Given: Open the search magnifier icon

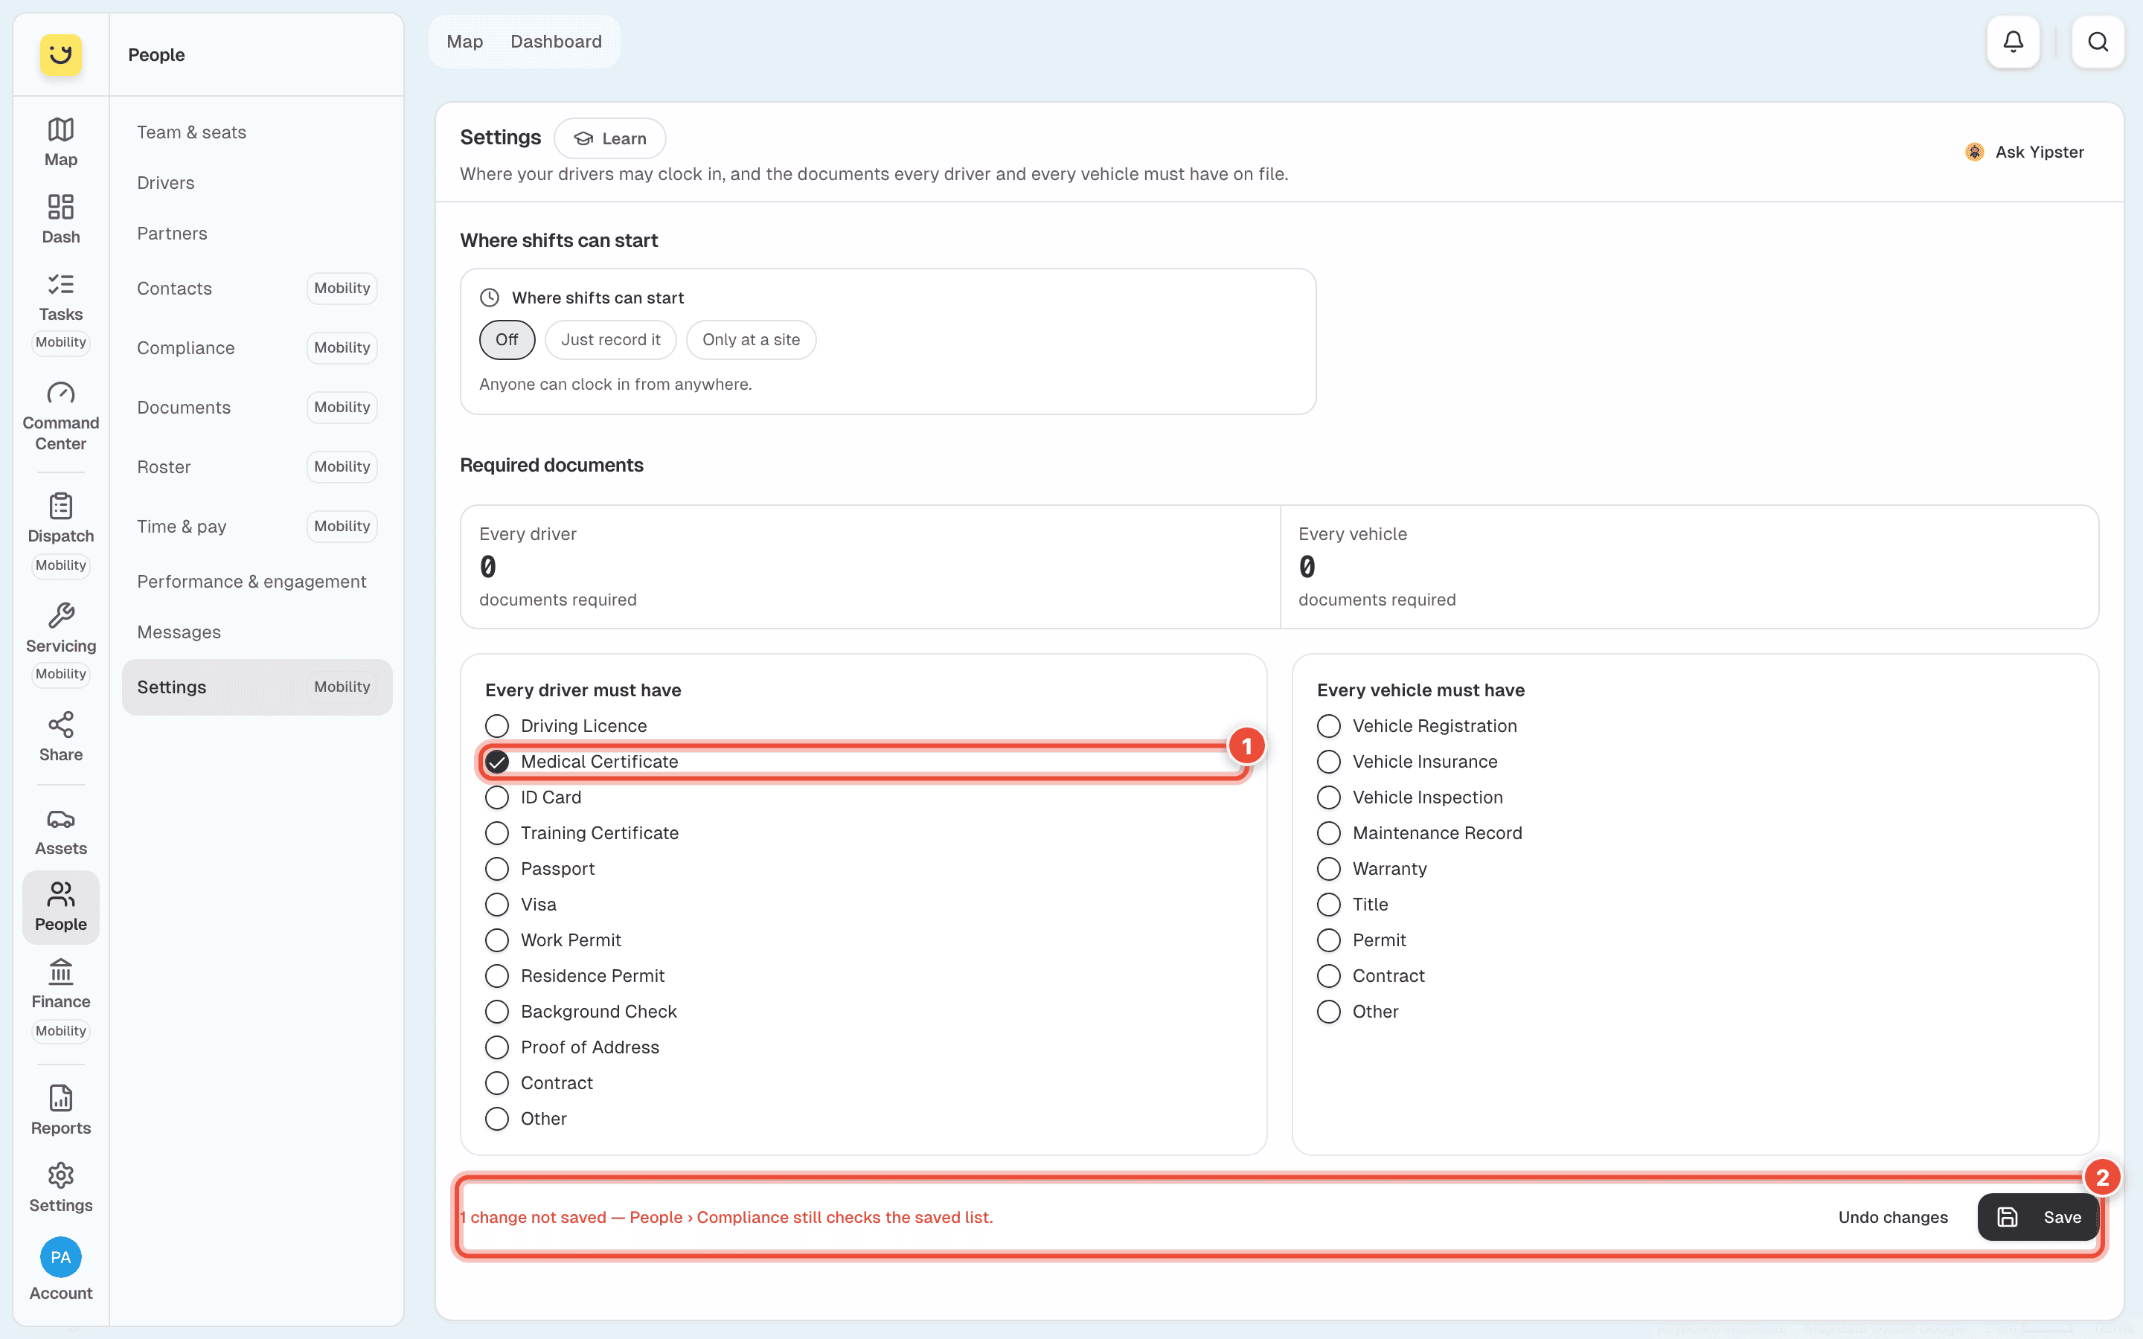Looking at the screenshot, I should (2098, 42).
